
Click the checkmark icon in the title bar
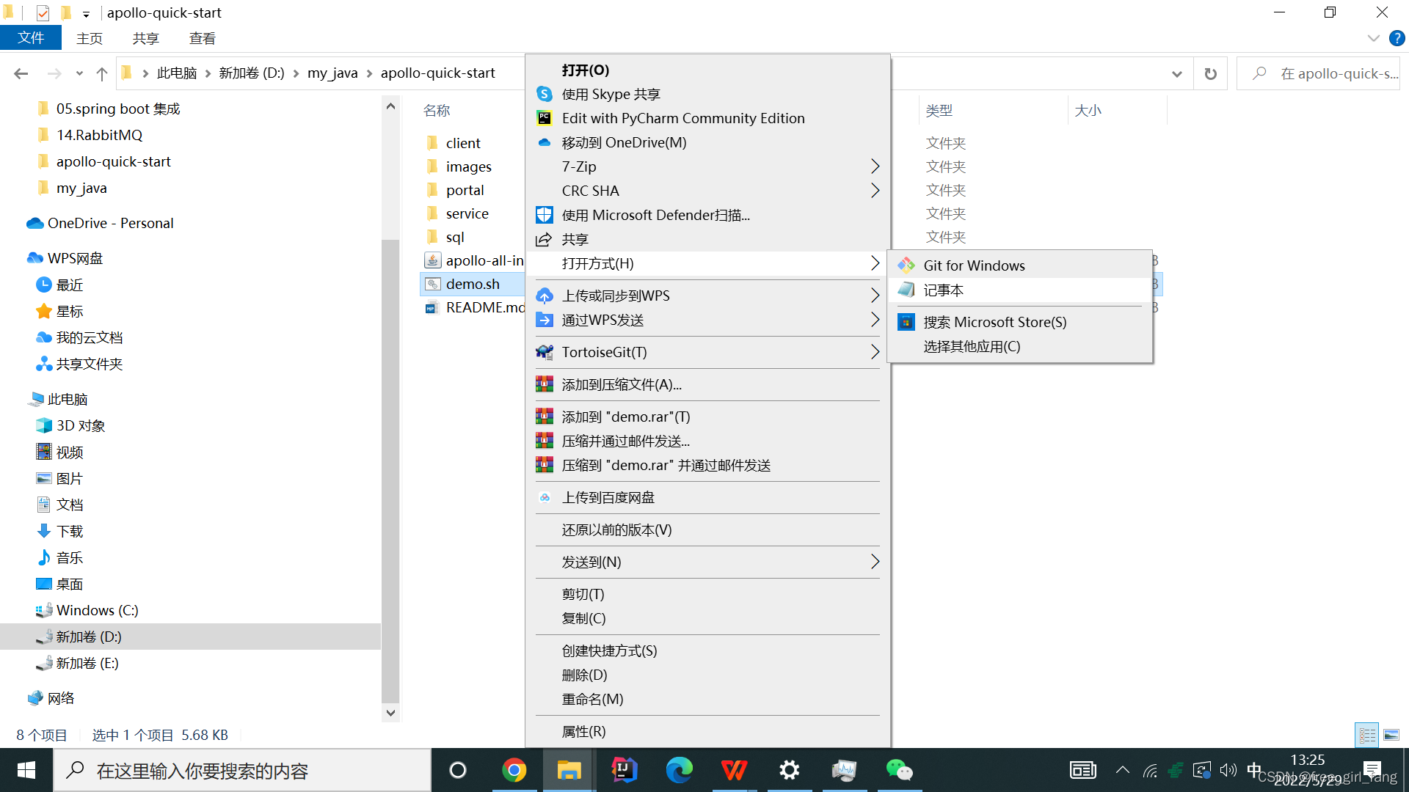coord(42,12)
